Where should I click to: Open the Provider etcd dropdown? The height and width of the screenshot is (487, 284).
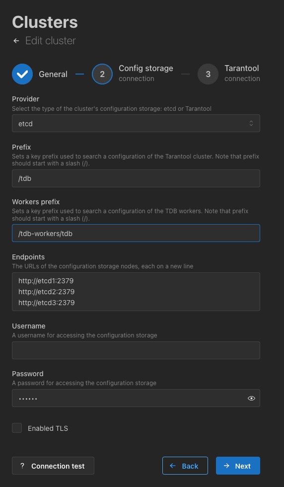pos(136,123)
